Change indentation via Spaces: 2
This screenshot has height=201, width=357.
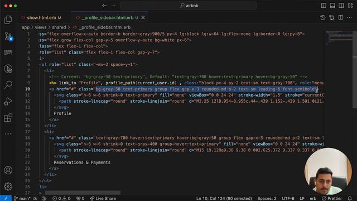[x=267, y=198]
